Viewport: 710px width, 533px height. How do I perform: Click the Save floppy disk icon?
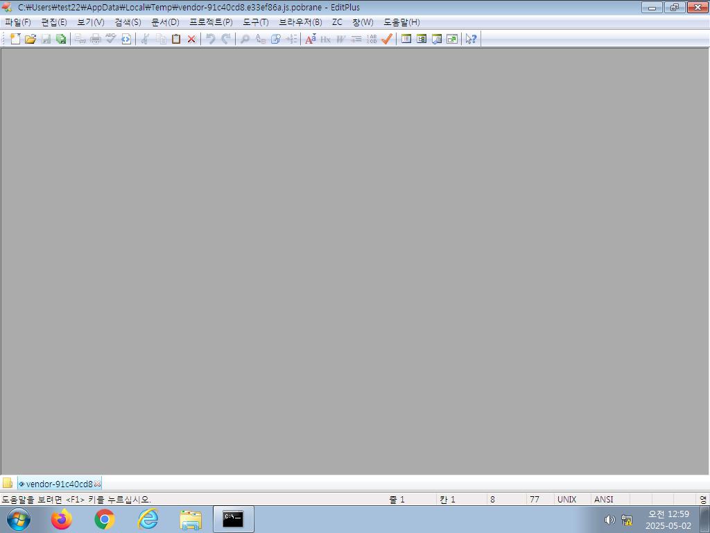[x=46, y=39]
